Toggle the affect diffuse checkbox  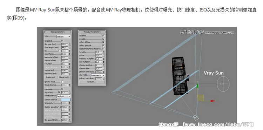coord(103,42)
